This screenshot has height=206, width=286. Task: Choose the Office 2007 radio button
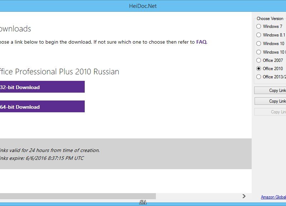[258, 60]
